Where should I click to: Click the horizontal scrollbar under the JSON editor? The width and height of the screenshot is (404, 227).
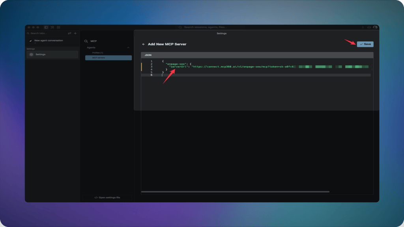click(x=235, y=192)
